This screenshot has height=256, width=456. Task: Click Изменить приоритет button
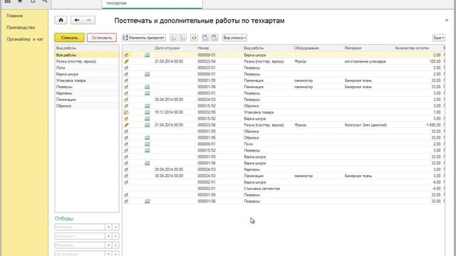point(144,38)
